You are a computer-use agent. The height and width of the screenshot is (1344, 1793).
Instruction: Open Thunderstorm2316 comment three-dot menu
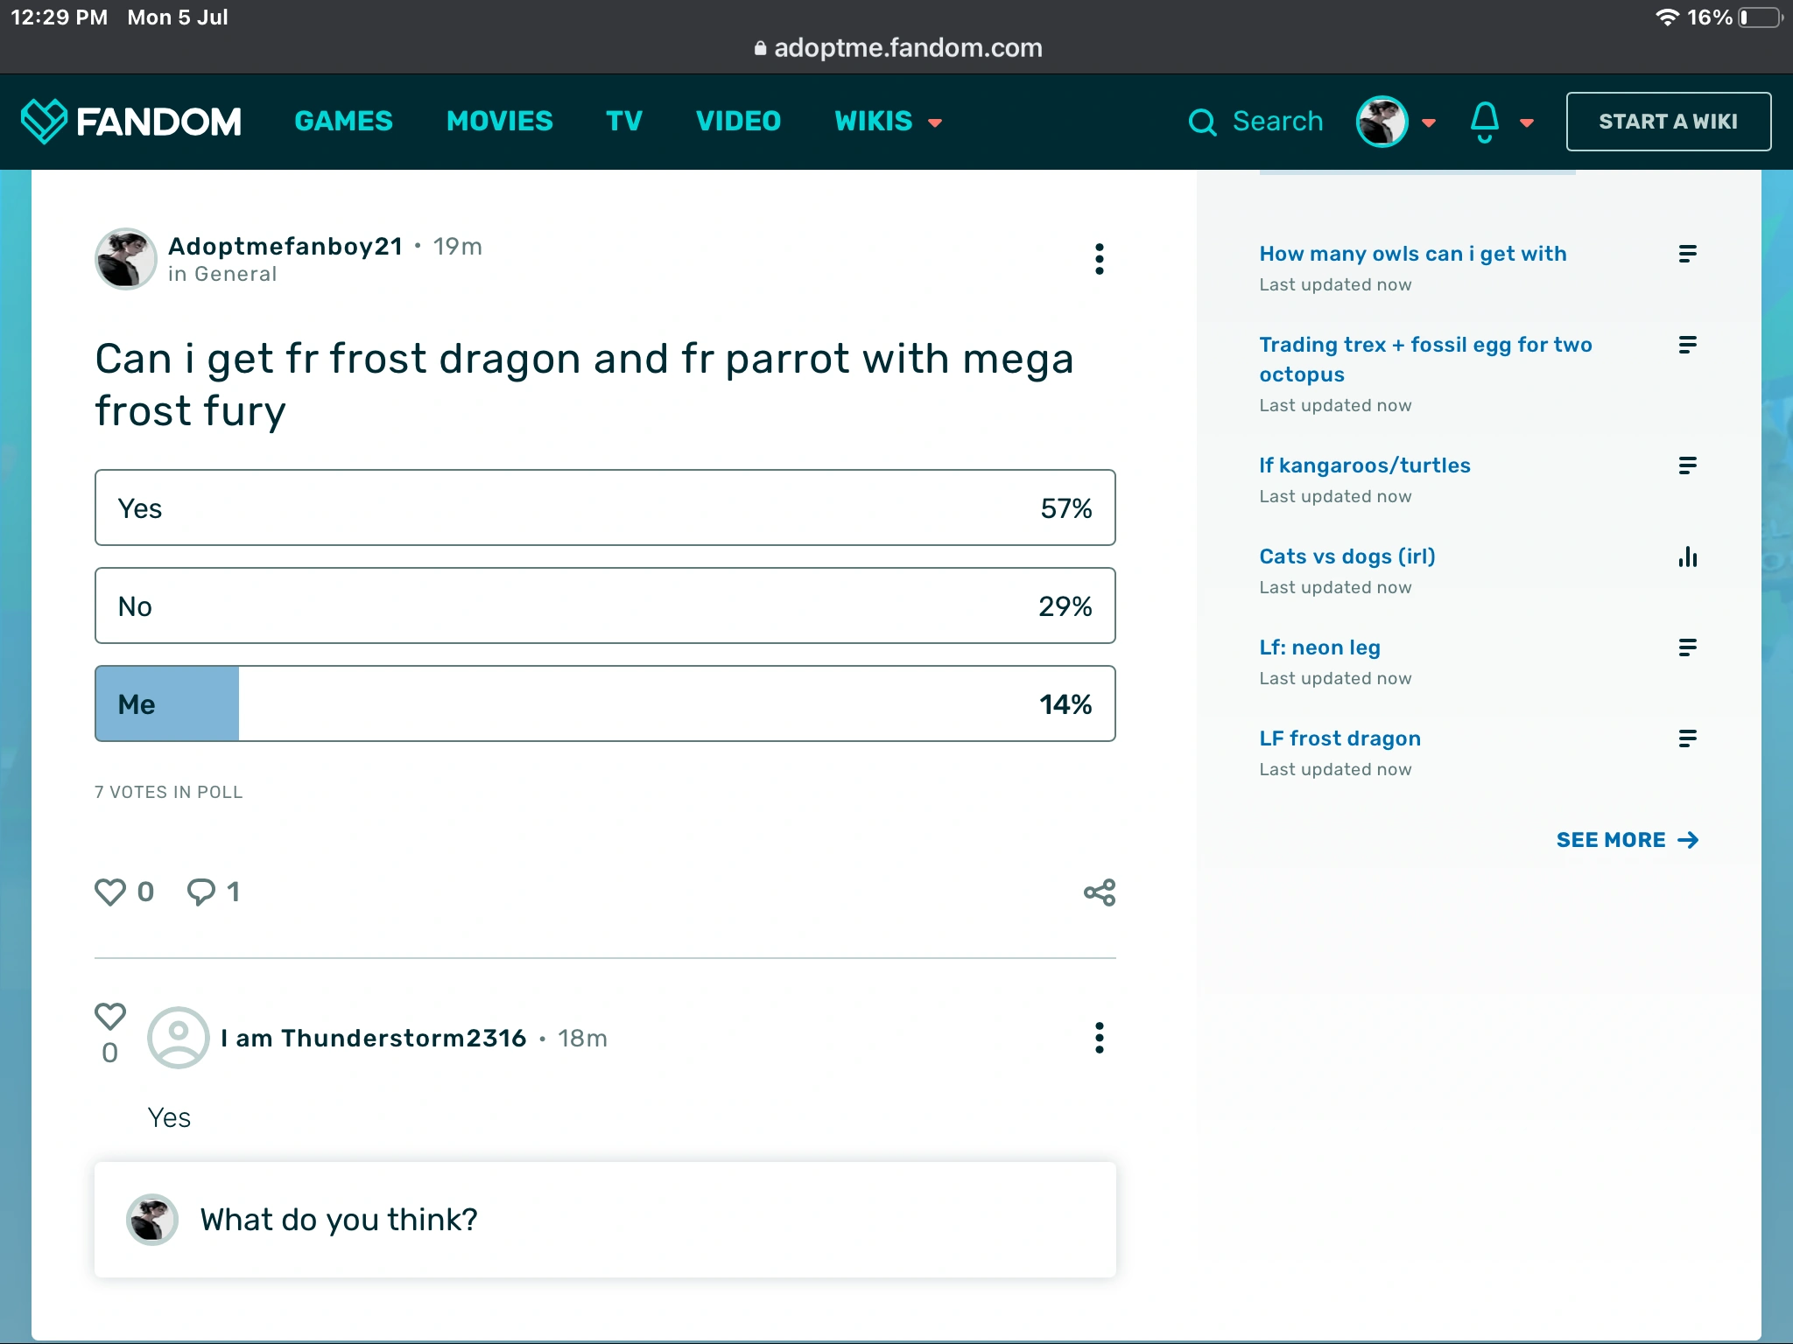(x=1100, y=1038)
